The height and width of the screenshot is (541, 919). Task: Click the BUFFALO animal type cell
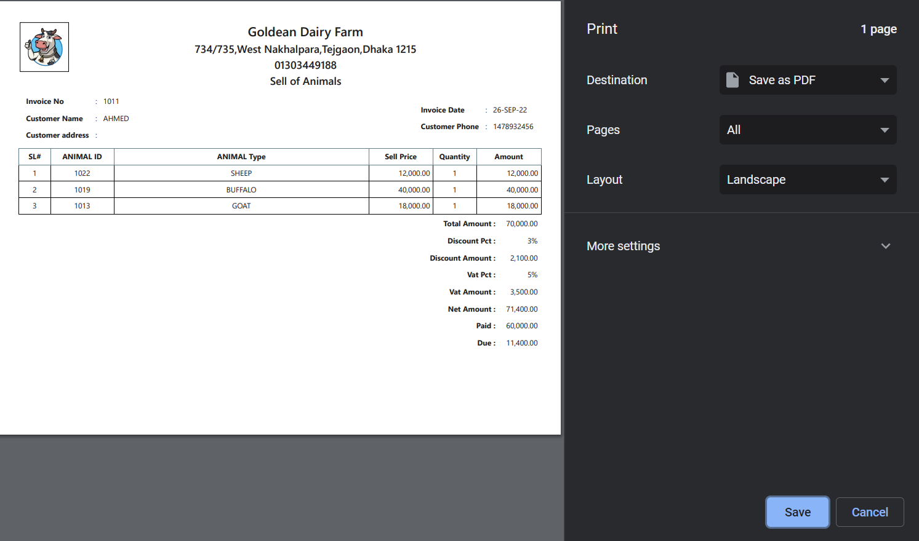[241, 190]
